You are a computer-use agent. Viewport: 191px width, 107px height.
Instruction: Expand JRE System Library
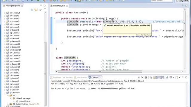tap(8, 104)
